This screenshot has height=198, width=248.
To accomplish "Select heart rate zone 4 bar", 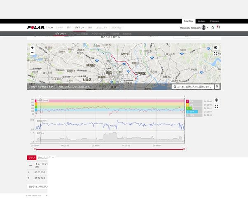I will 194,105.
